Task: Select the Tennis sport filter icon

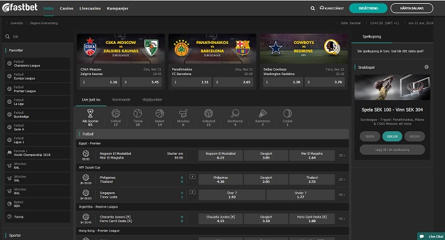Action: click(138, 113)
